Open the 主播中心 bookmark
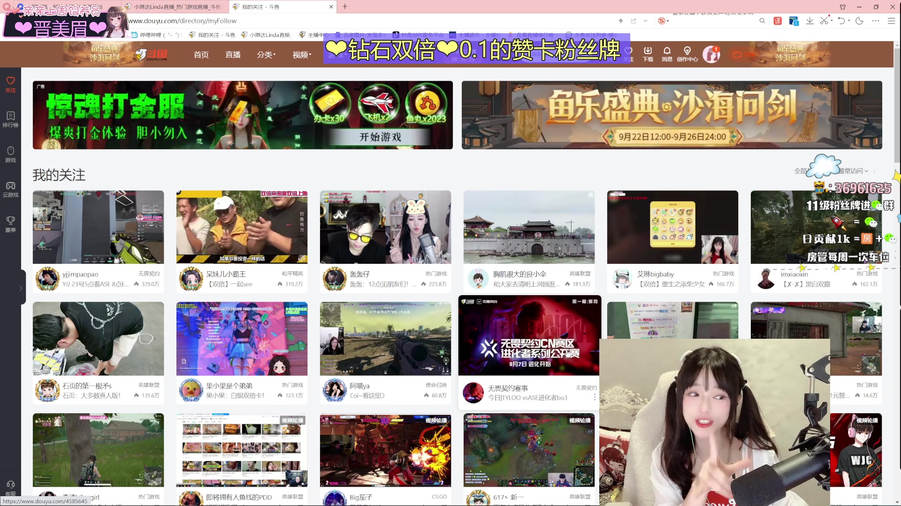The width and height of the screenshot is (901, 506). pos(313,35)
